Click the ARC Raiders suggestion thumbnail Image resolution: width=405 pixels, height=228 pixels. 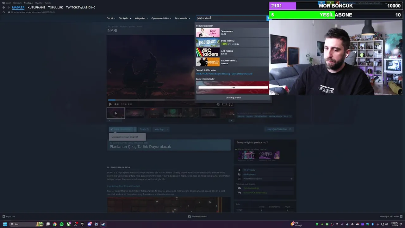tap(208, 52)
